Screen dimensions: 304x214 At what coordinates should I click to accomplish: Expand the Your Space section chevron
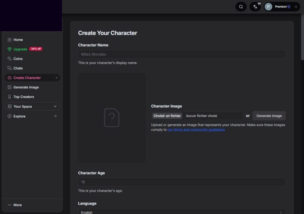point(55,107)
